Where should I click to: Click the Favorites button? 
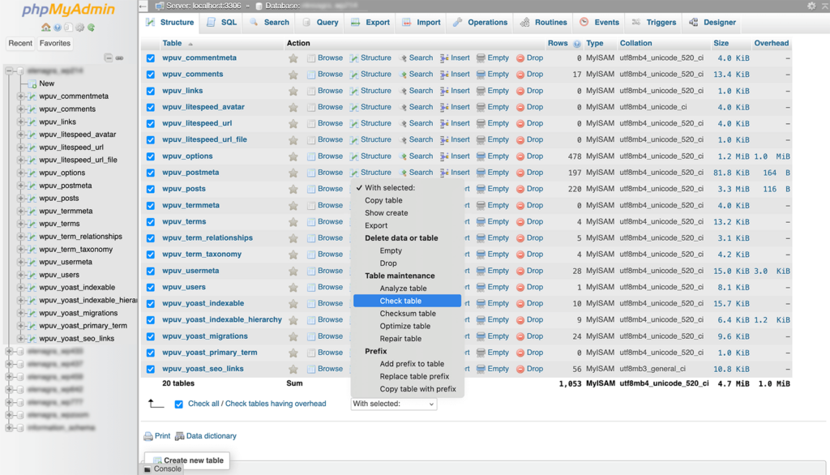[x=55, y=44]
